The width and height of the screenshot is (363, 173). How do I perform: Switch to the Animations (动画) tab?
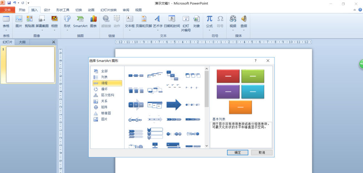pyautogui.click(x=91, y=10)
